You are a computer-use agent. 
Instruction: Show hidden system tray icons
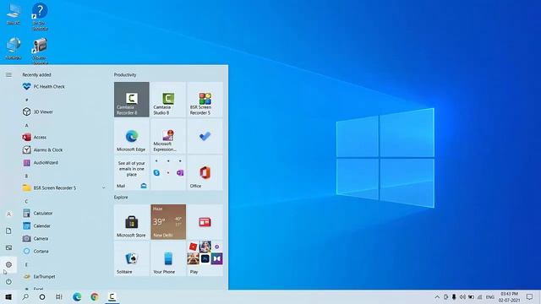[437, 296]
